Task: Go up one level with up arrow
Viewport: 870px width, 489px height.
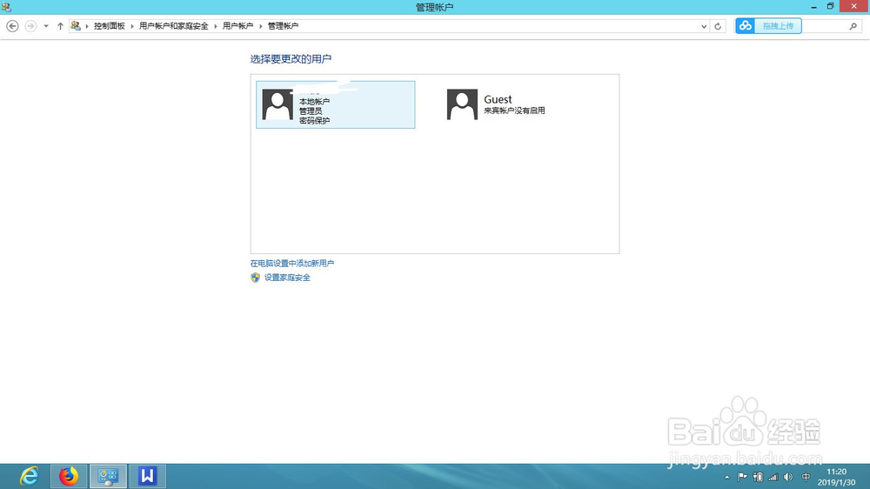Action: [60, 26]
